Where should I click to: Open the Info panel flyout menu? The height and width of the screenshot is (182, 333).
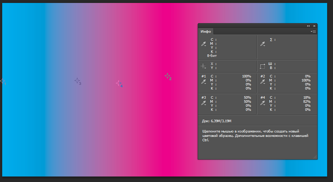click(313, 32)
